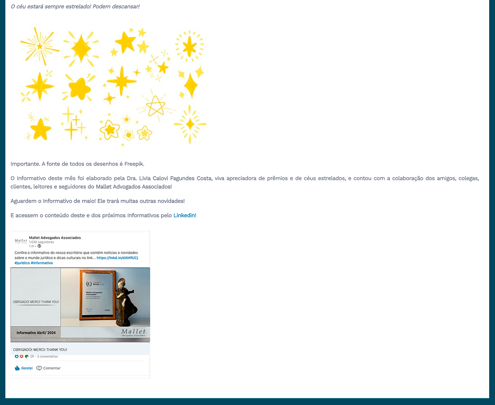
Task: Click the blue like reaction icon
Action: click(17, 356)
